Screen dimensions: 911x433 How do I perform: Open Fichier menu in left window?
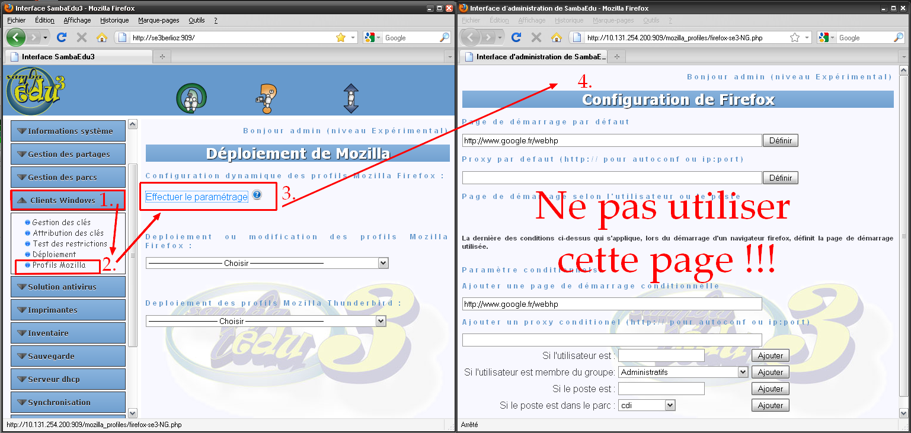tap(16, 20)
